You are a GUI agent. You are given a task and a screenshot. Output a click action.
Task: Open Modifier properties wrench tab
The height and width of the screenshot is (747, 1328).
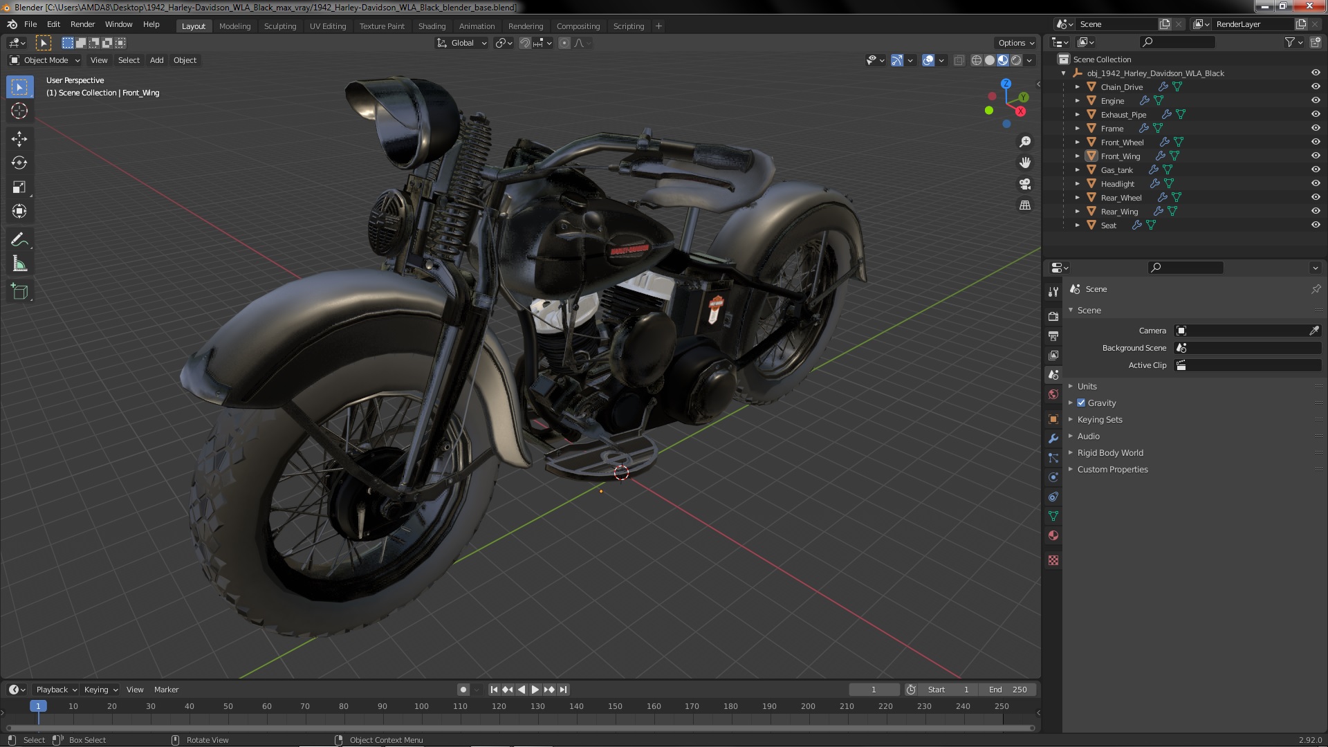click(x=1053, y=439)
